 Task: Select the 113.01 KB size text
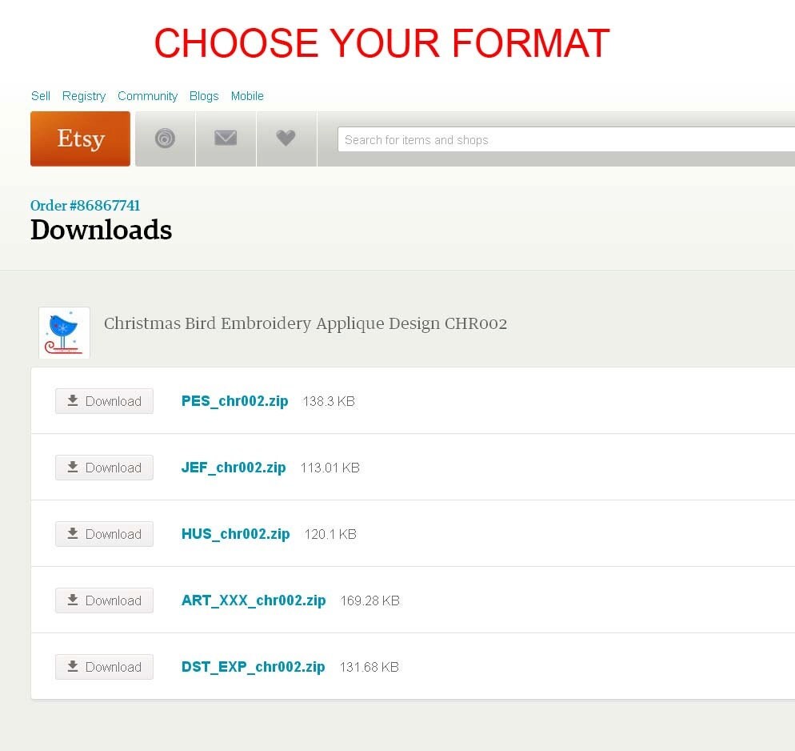point(330,468)
